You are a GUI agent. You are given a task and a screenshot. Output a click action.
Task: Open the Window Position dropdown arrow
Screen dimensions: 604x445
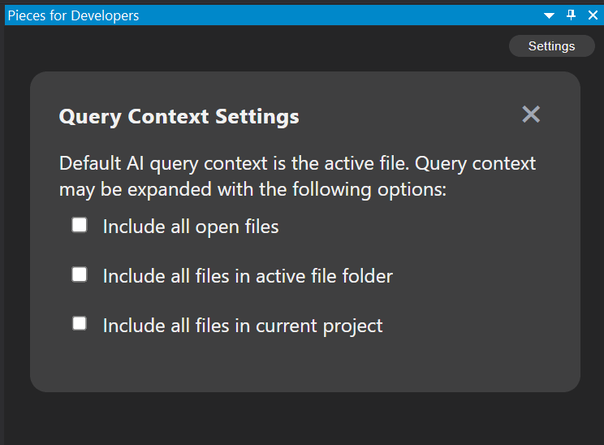[x=550, y=15]
